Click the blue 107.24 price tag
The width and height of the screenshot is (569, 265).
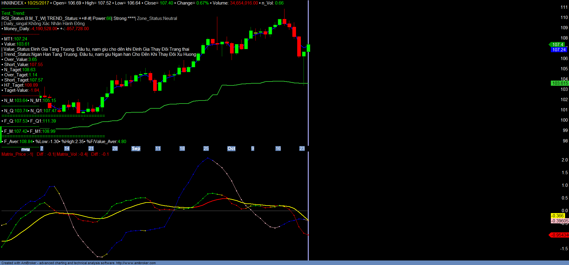pyautogui.click(x=559, y=50)
